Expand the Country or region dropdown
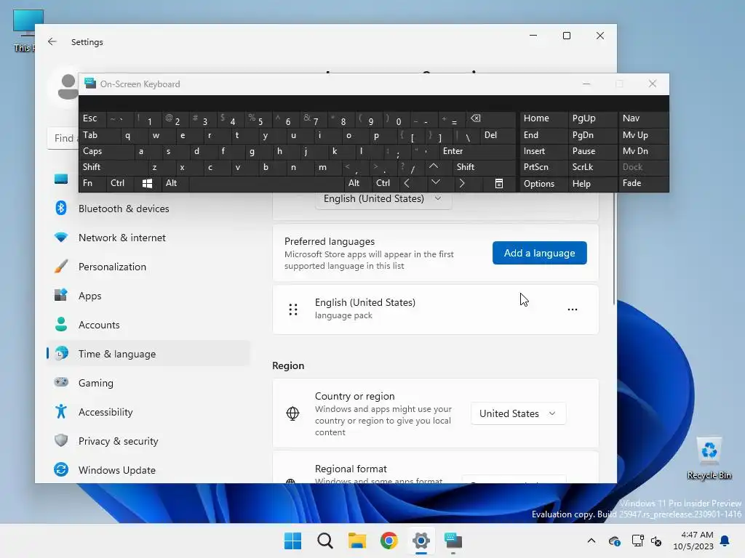Image resolution: width=745 pixels, height=558 pixels. point(518,413)
